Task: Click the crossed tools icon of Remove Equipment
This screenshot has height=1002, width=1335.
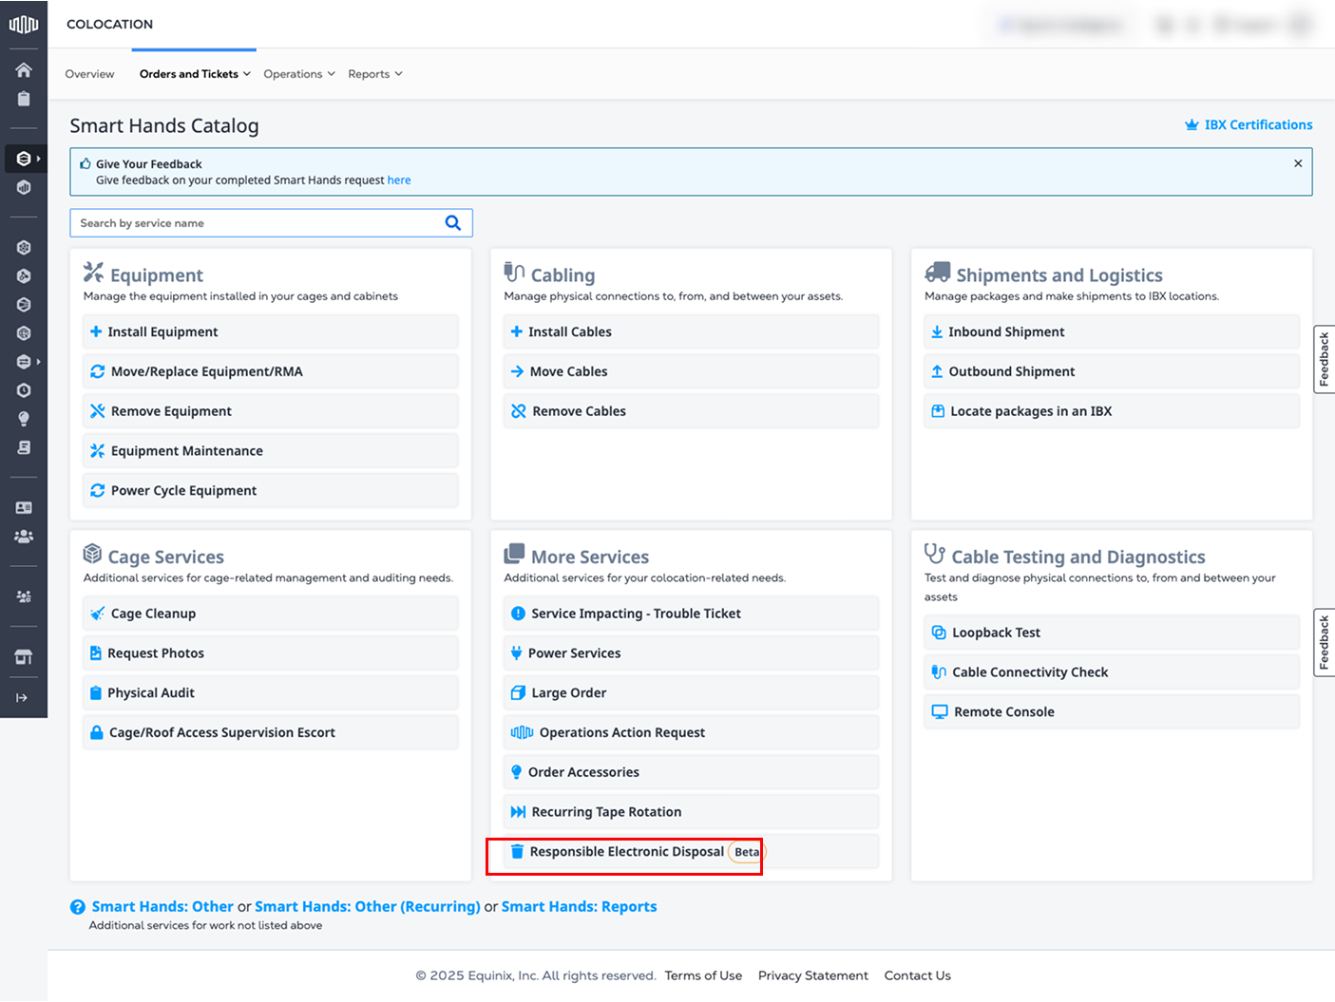Action: 98,411
